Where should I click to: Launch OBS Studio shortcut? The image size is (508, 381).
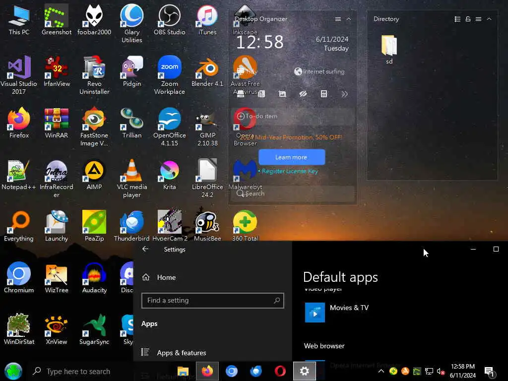[x=170, y=19]
